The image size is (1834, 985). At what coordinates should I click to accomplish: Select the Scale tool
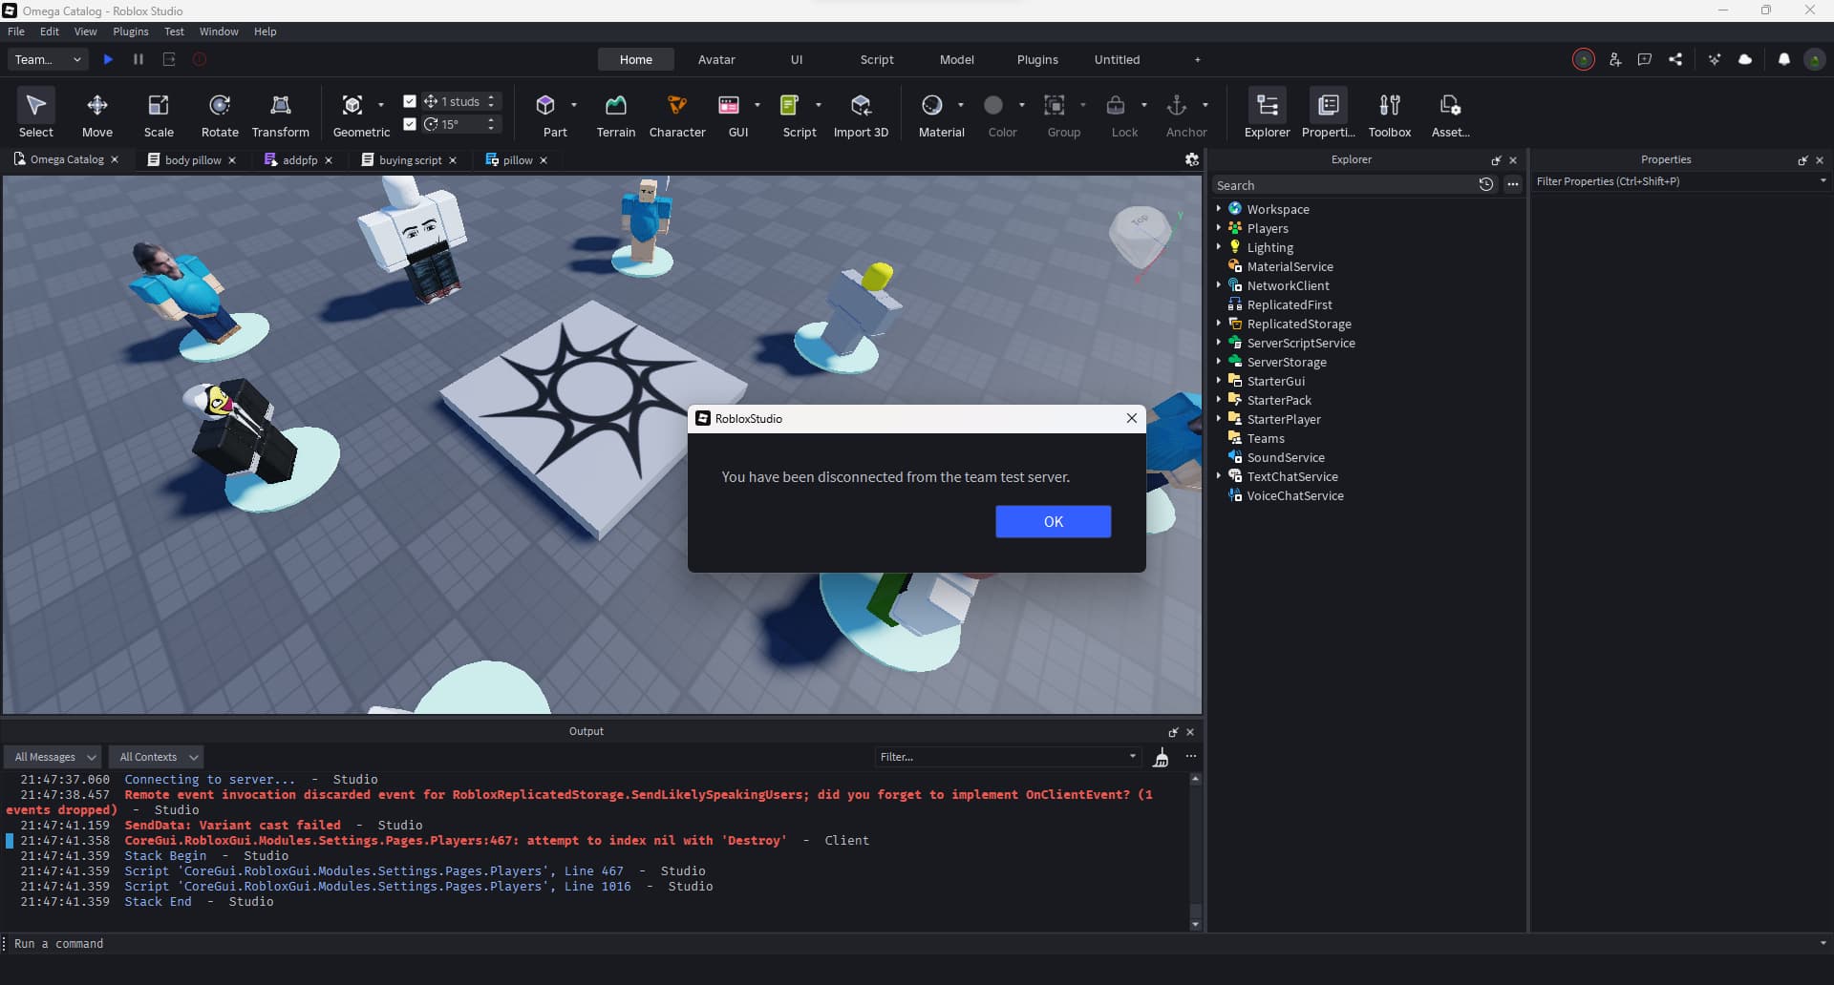(159, 114)
